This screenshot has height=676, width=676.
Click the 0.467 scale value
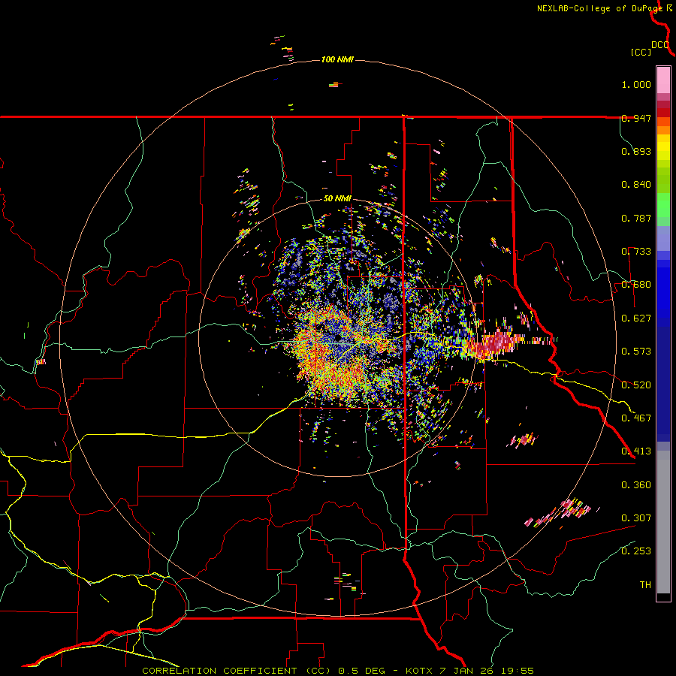[636, 418]
